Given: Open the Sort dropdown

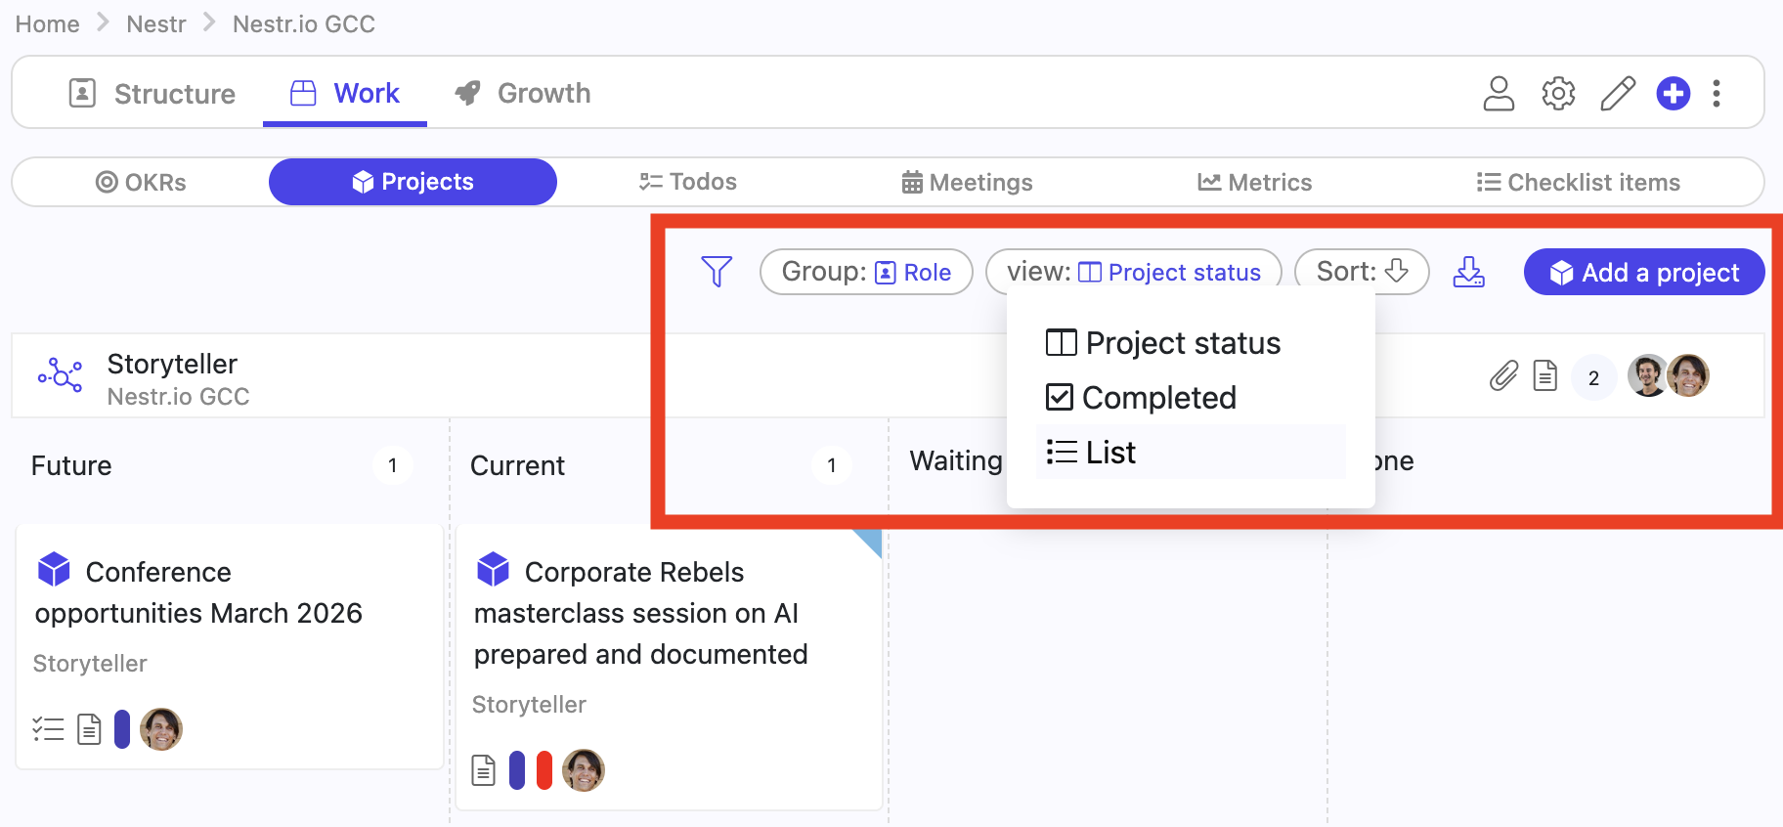Looking at the screenshot, I should [x=1362, y=272].
